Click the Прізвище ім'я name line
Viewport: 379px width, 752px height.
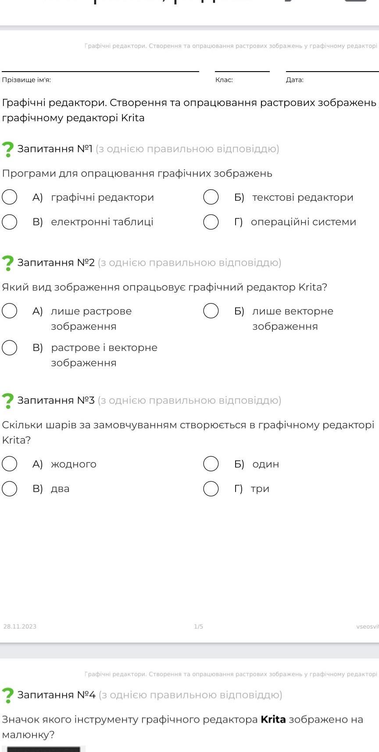[x=100, y=71]
